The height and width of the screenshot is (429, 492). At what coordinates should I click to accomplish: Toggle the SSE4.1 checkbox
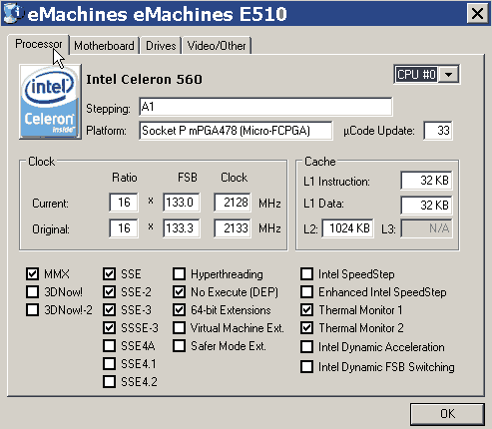(x=109, y=364)
